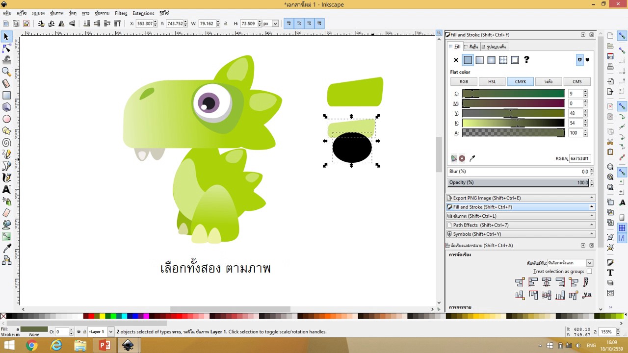The image size is (628, 353).
Task: Expand the Path Effects panel
Action: click(x=520, y=225)
